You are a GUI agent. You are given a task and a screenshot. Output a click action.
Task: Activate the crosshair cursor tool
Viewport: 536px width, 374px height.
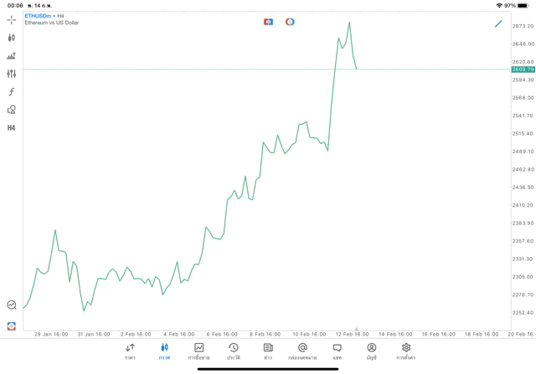pos(11,19)
